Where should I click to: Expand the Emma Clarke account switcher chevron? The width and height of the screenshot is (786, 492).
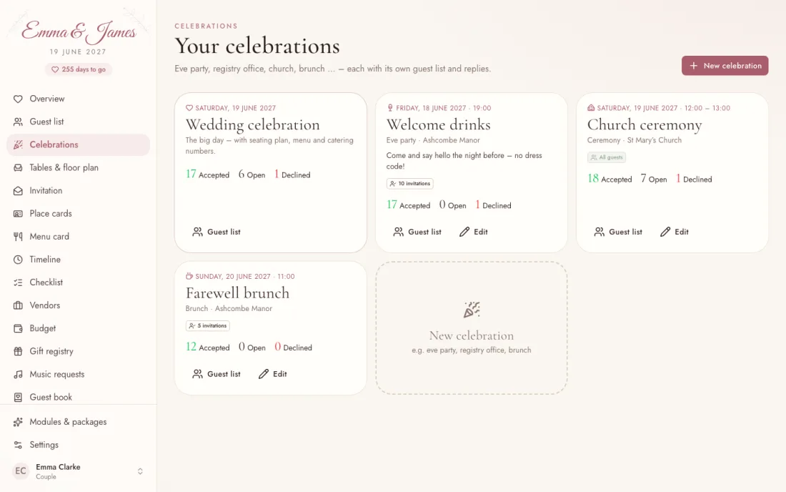pyautogui.click(x=140, y=471)
